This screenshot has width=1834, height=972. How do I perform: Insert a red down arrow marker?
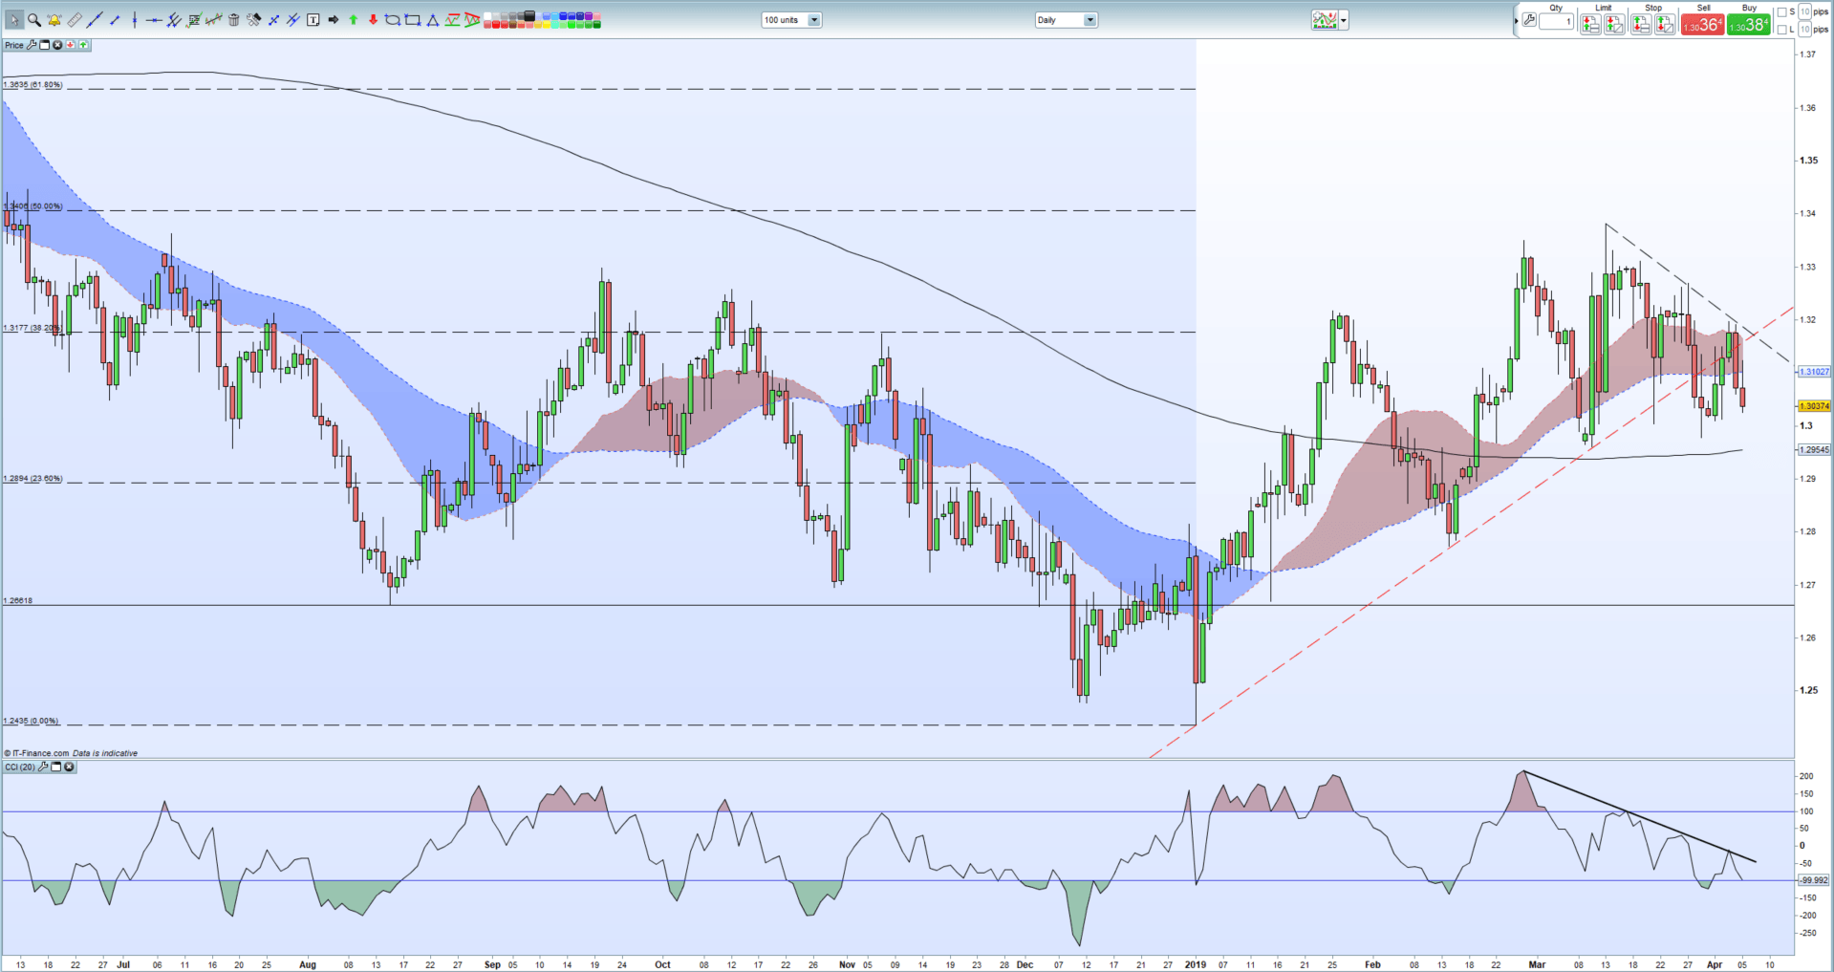(373, 20)
